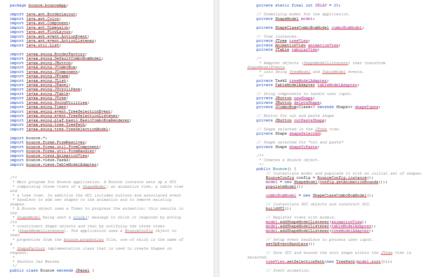Select the "import bounce.views.Task2;" line
428x277 pixels.
click(40, 160)
